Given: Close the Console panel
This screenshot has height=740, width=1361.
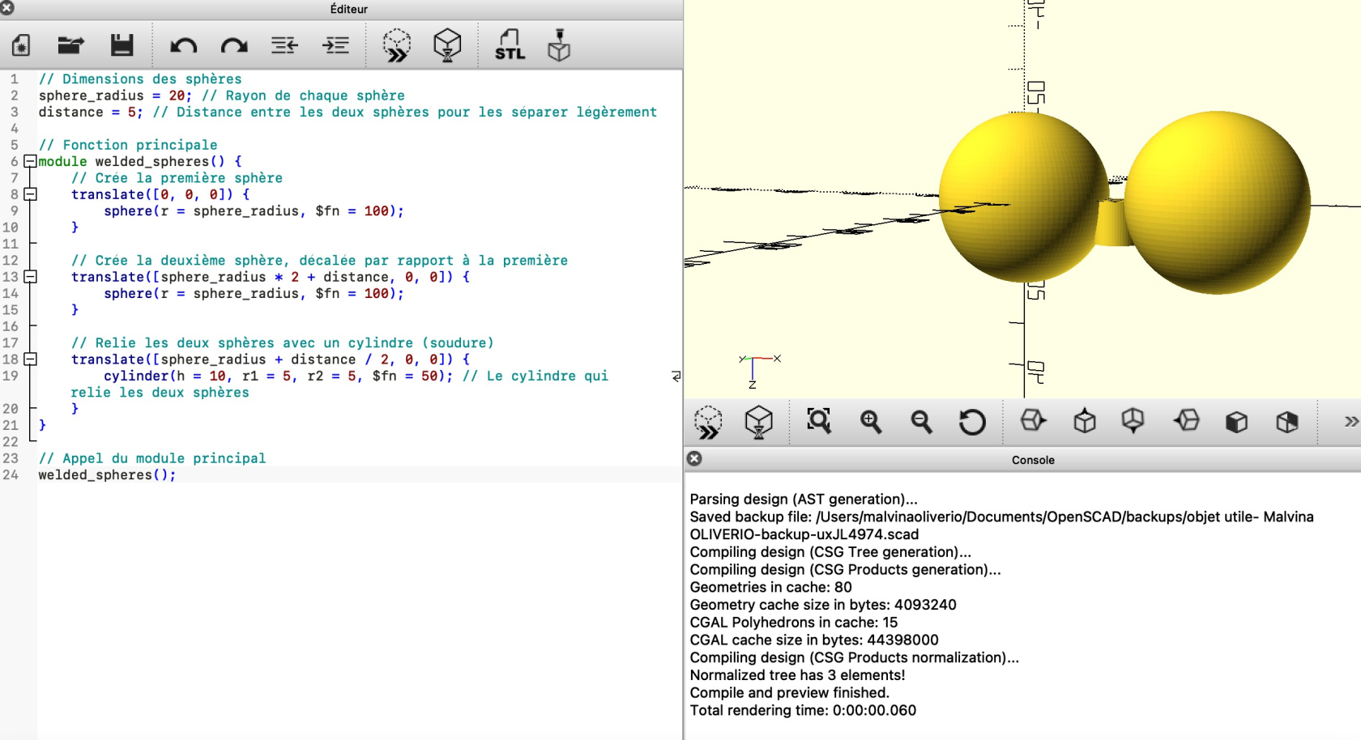Looking at the screenshot, I should coord(694,459).
